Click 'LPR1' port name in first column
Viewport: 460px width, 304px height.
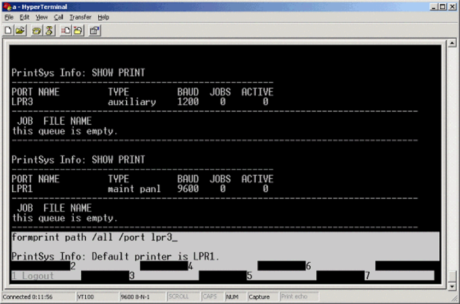(22, 189)
